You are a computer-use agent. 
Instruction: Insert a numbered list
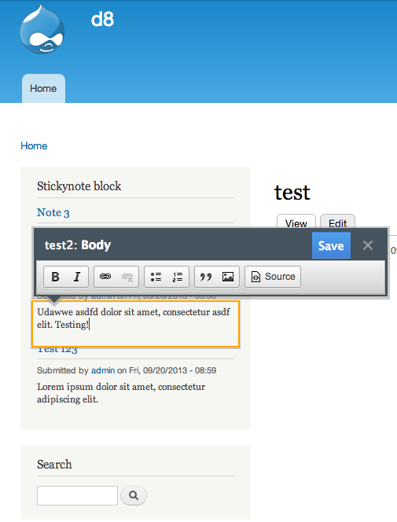(x=178, y=277)
